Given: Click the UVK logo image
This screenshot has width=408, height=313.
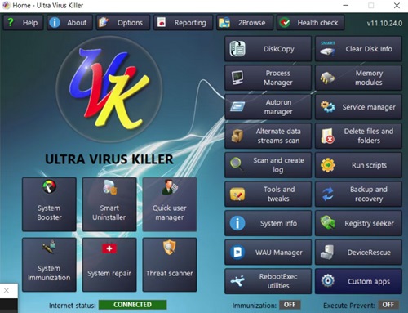Looking at the screenshot, I should [109, 90].
